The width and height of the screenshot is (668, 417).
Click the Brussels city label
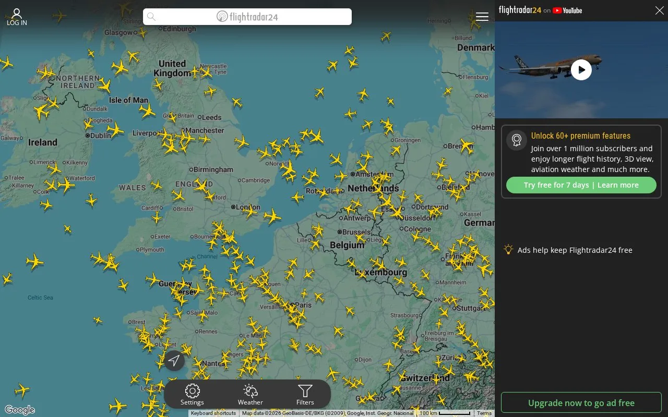coord(356,232)
